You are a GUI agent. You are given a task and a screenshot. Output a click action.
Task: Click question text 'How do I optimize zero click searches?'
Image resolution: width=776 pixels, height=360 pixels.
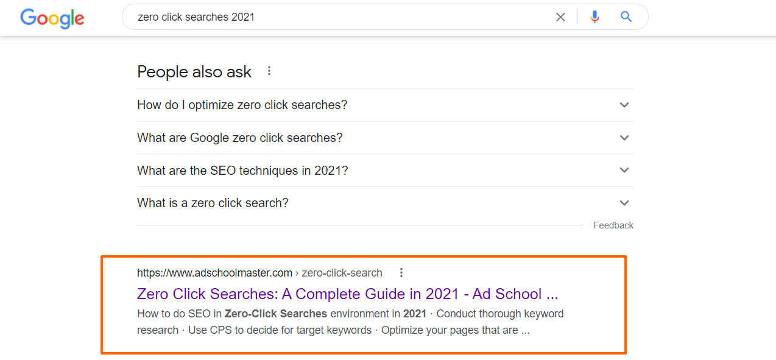tap(242, 105)
